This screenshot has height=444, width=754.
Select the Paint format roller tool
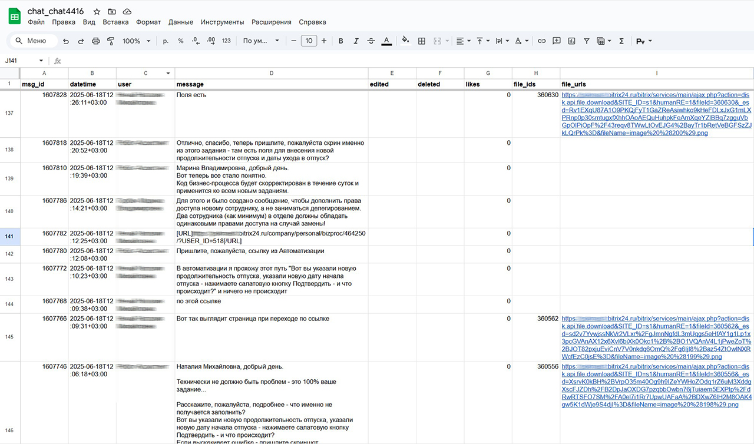click(111, 41)
